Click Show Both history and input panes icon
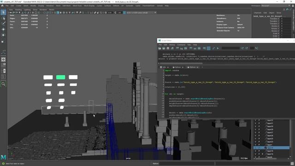 click(x=199, y=48)
